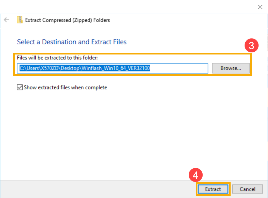The height and width of the screenshot is (198, 268).
Task: Click the red step 3 badge
Action: pyautogui.click(x=251, y=46)
